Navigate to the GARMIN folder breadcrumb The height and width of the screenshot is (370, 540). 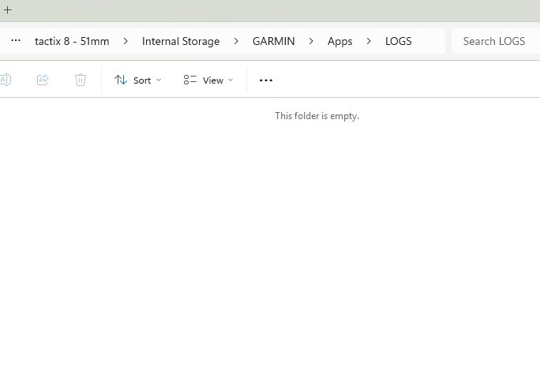[273, 41]
